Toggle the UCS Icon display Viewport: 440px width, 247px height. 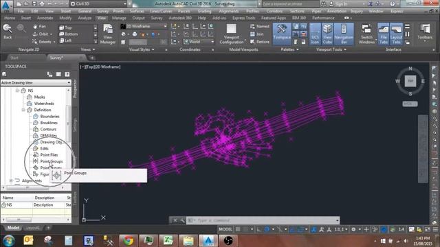(315, 34)
